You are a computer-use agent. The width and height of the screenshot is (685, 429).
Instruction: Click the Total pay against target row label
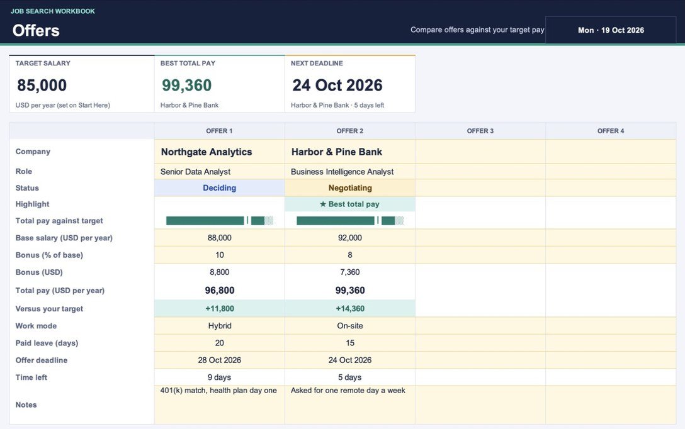pos(59,221)
